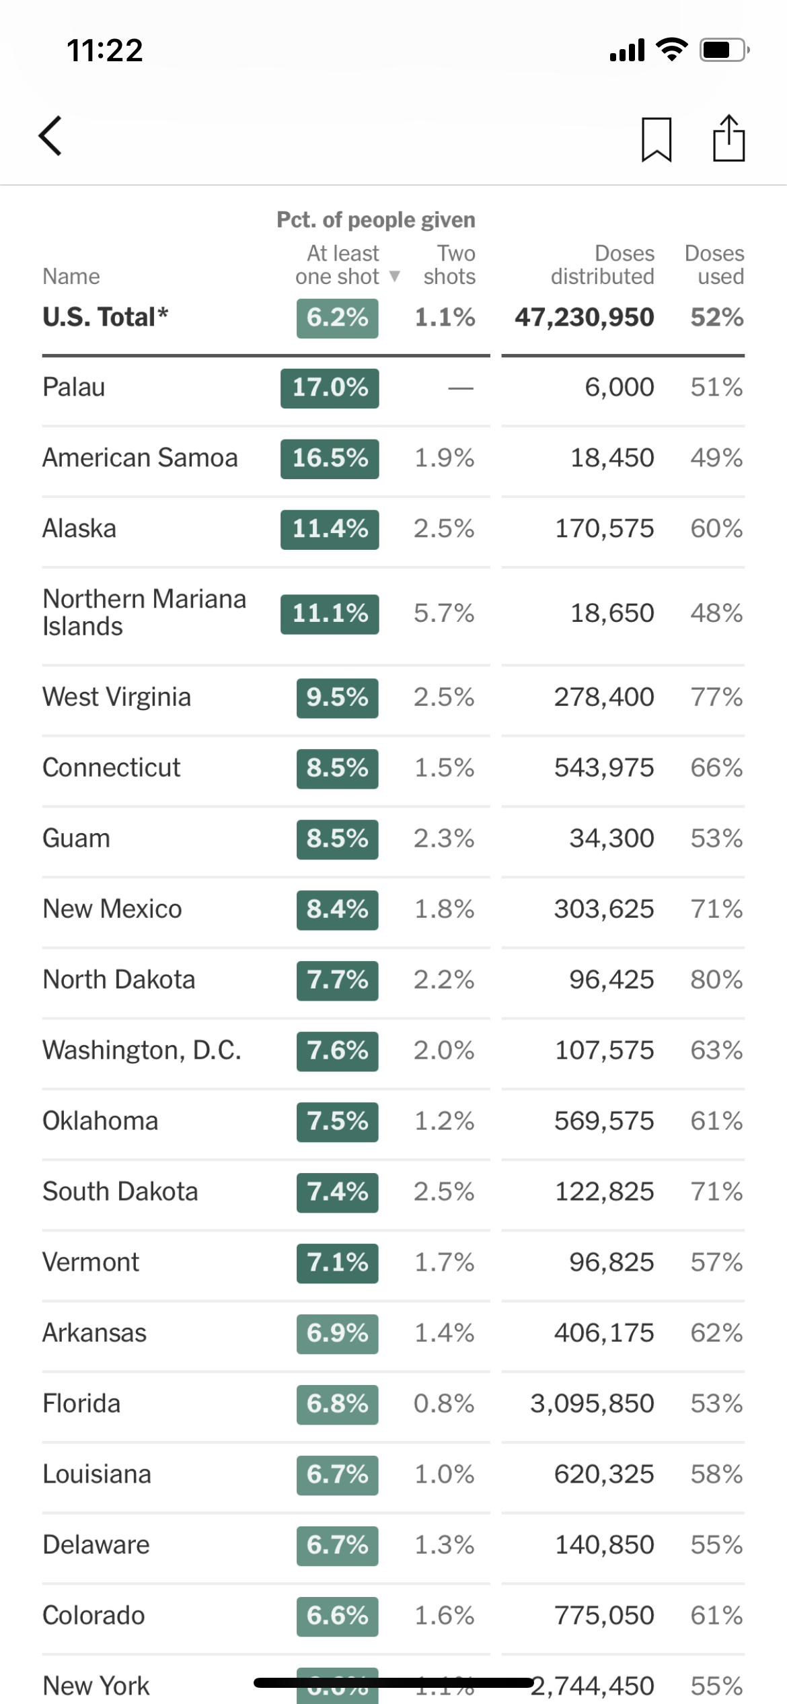Tap the Wi-Fi status icon
This screenshot has width=787, height=1704.
pos(671,50)
